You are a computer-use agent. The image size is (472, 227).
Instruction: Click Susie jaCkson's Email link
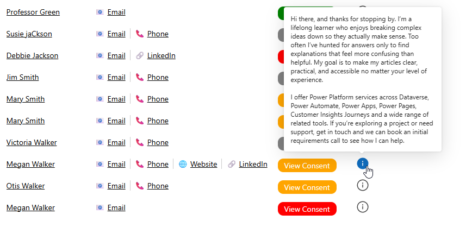116,34
